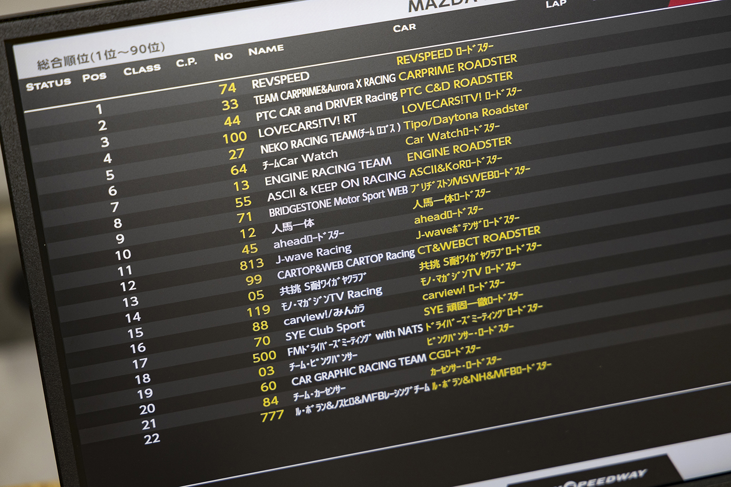Select NEKO RACING TEAM entry
This screenshot has width=731, height=487.
[330, 137]
